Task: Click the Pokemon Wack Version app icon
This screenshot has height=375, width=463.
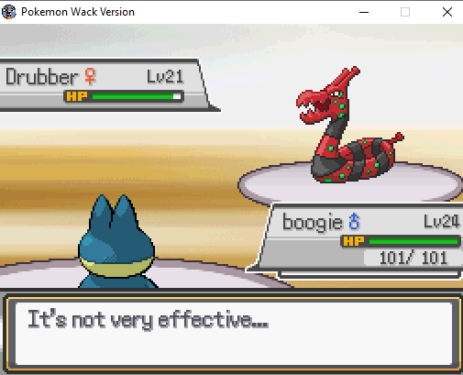Action: click(x=9, y=12)
